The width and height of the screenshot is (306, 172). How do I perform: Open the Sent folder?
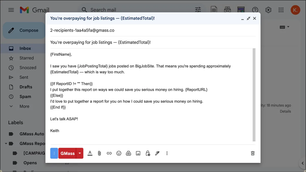[24, 77]
